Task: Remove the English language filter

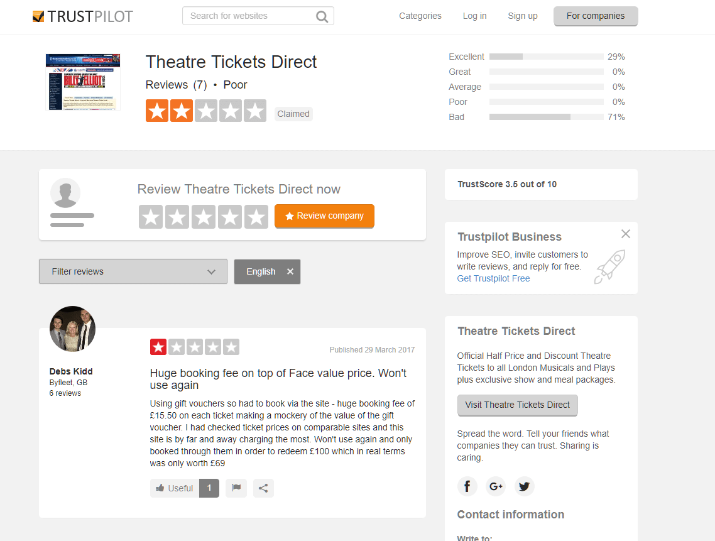Action: (x=290, y=271)
